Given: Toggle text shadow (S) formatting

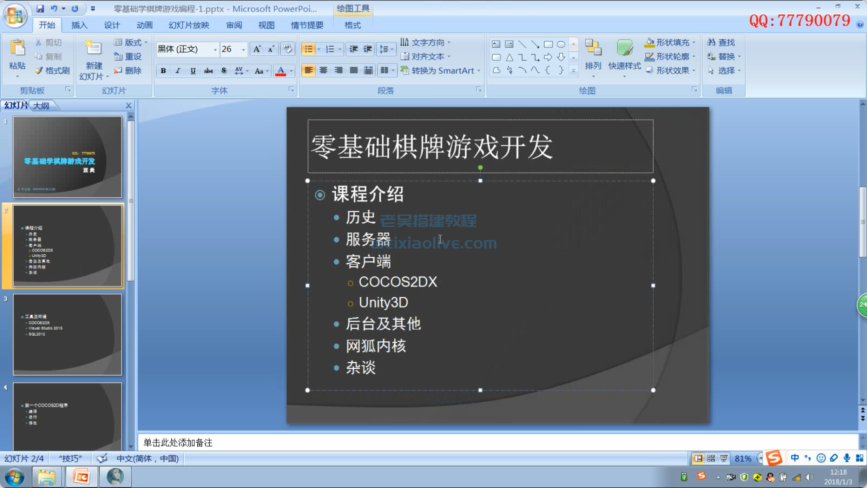Looking at the screenshot, I should coord(223,70).
